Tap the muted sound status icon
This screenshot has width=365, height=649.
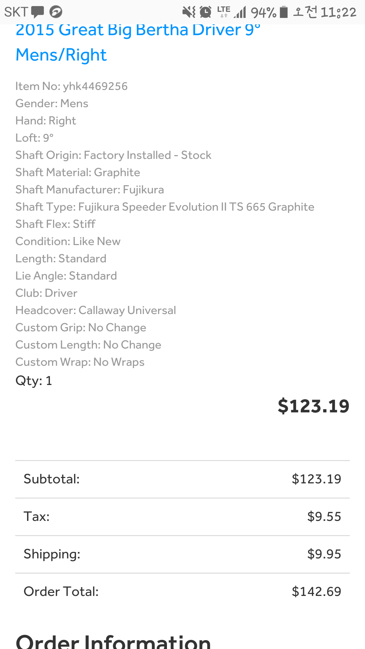point(189,12)
